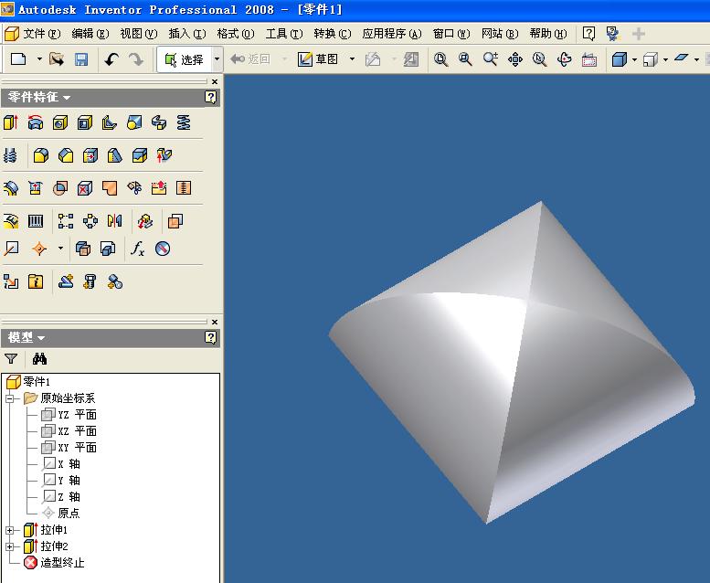The image size is (710, 583).
Task: Select the Pan view tool
Action: 514,59
